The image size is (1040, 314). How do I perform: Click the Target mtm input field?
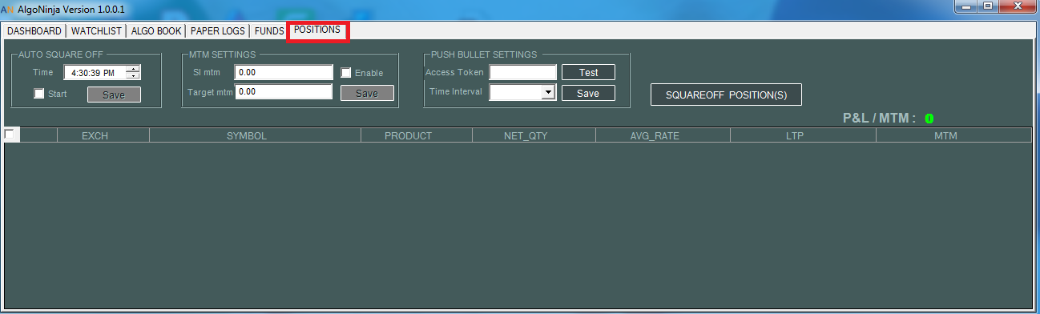point(284,91)
